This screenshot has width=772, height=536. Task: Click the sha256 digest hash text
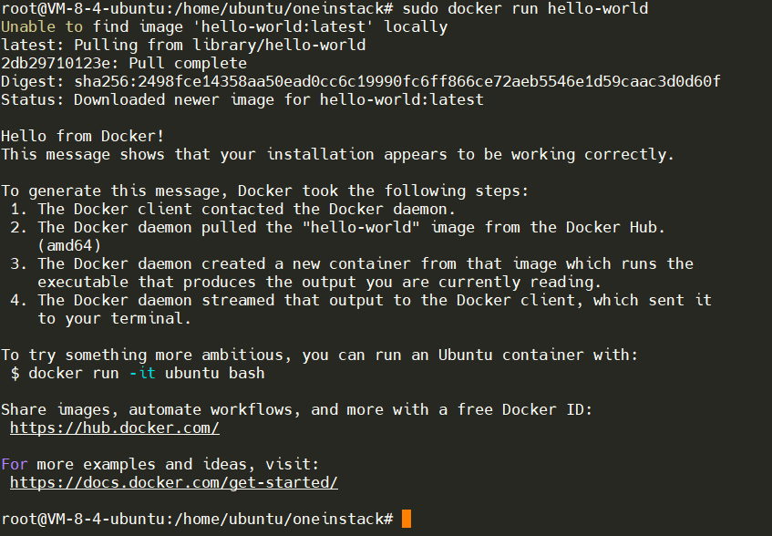tap(397, 81)
